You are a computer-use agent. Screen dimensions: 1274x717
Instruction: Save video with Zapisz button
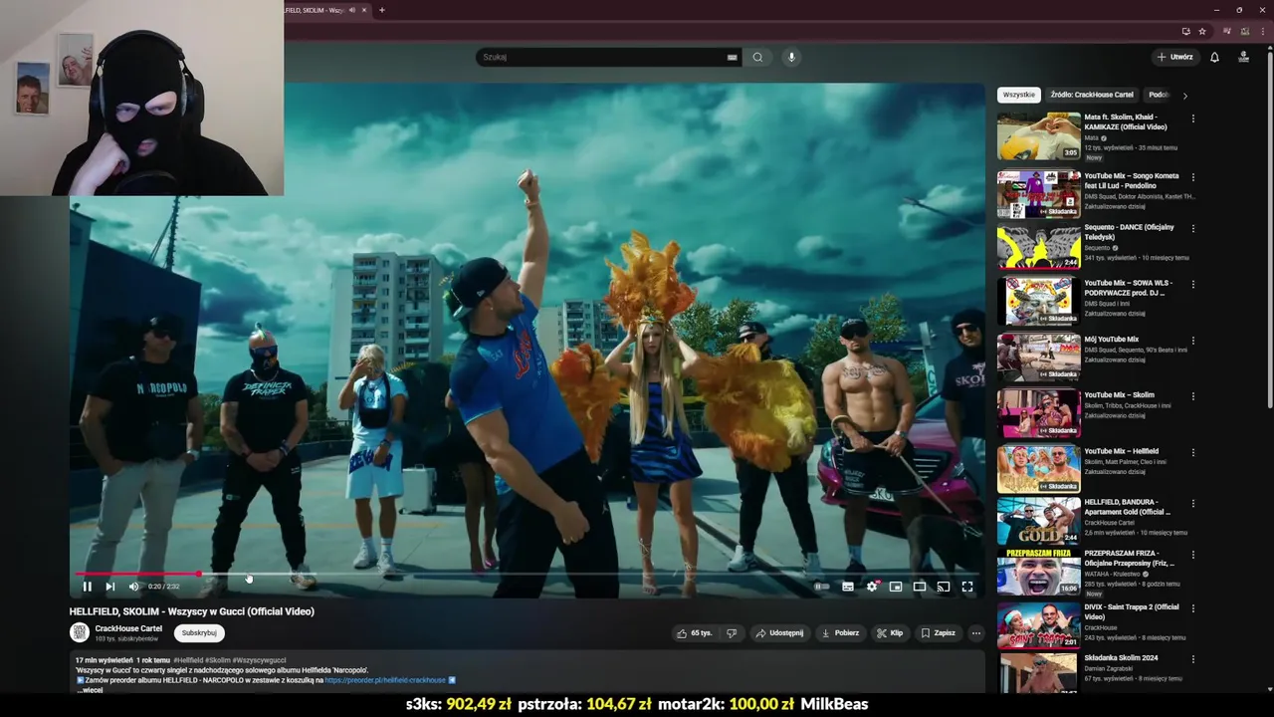[x=938, y=633]
